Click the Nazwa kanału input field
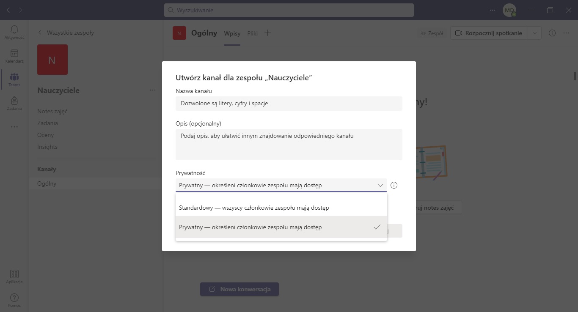 tap(289, 104)
